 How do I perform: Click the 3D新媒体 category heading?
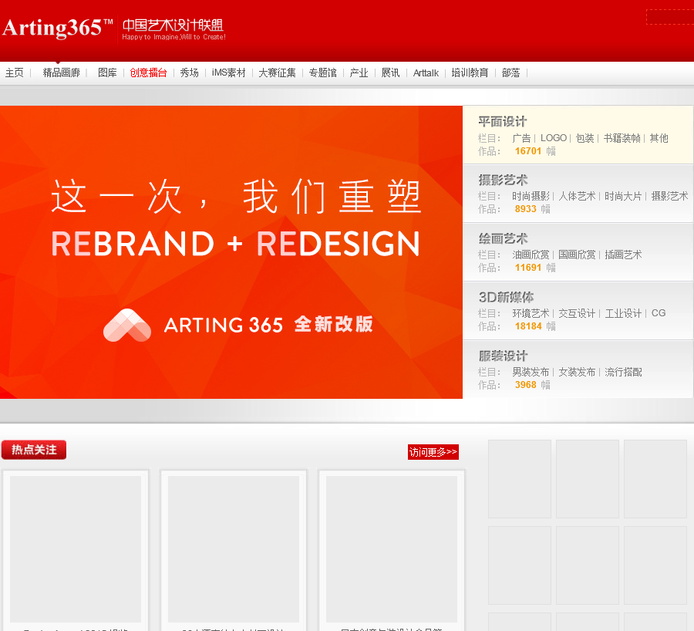click(x=506, y=297)
